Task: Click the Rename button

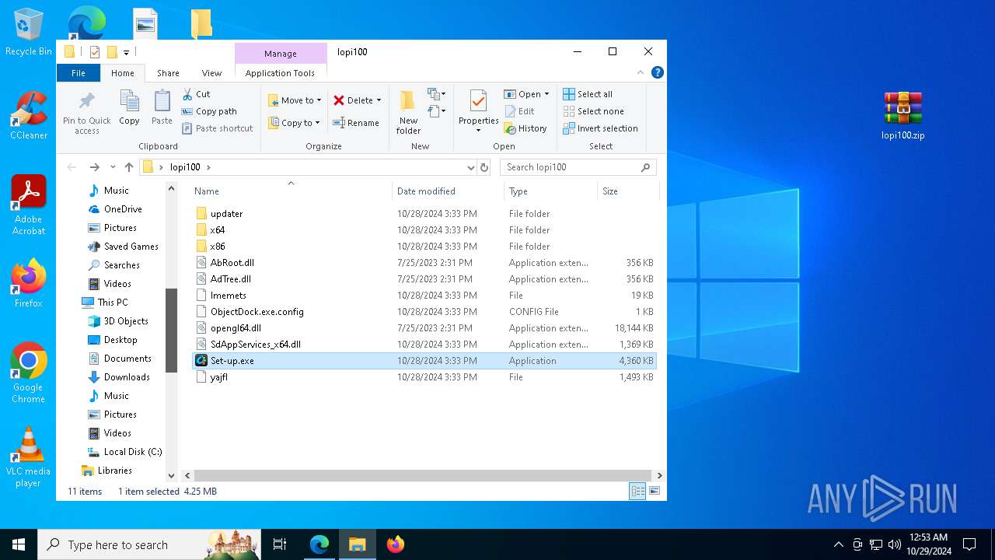Action: (x=356, y=123)
